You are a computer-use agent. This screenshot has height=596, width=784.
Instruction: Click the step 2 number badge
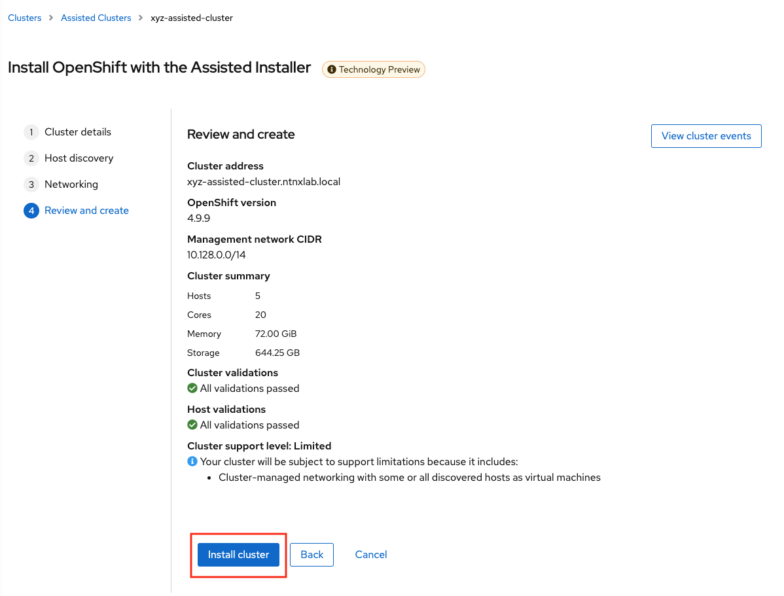pyautogui.click(x=31, y=158)
